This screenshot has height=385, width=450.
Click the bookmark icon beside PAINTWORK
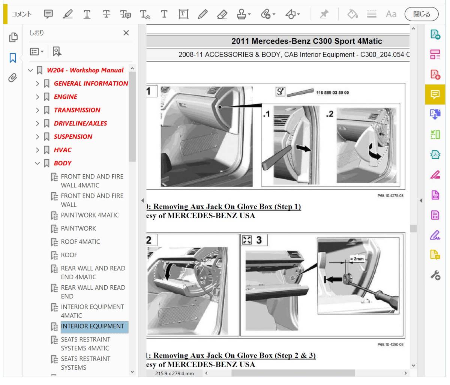tap(54, 229)
